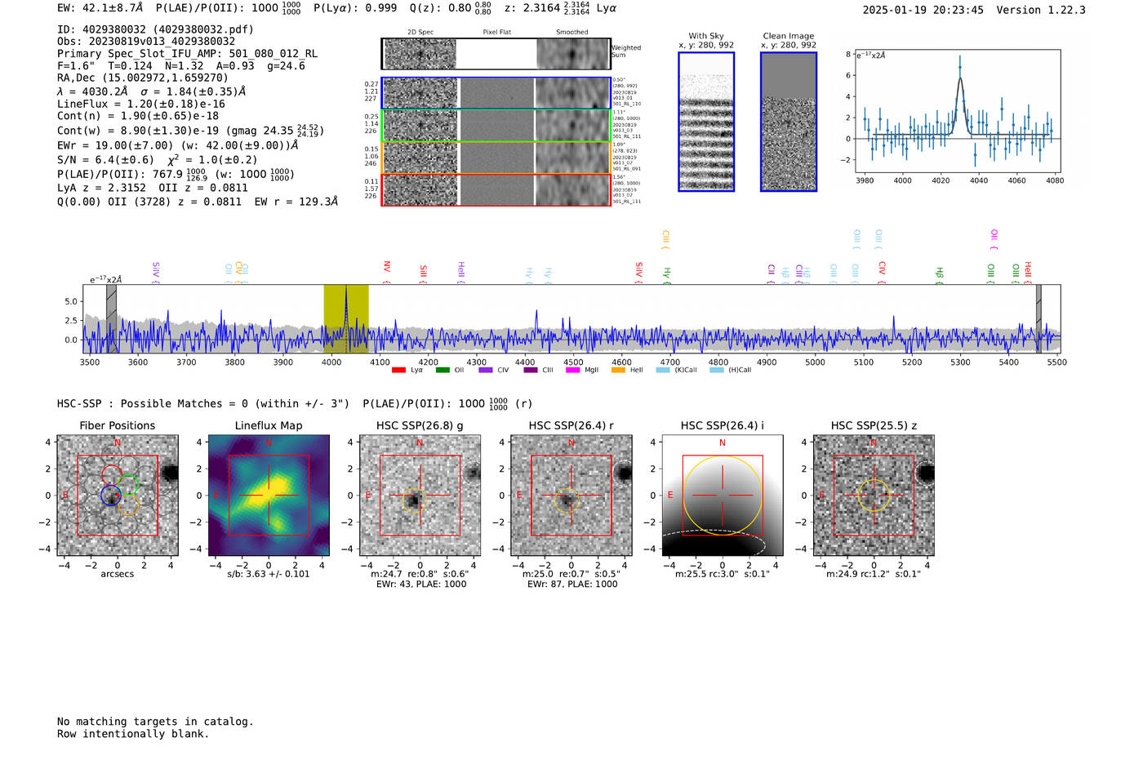Select green-bordered row's Smoothed cutout
The image size is (1143, 778).
[x=573, y=126]
